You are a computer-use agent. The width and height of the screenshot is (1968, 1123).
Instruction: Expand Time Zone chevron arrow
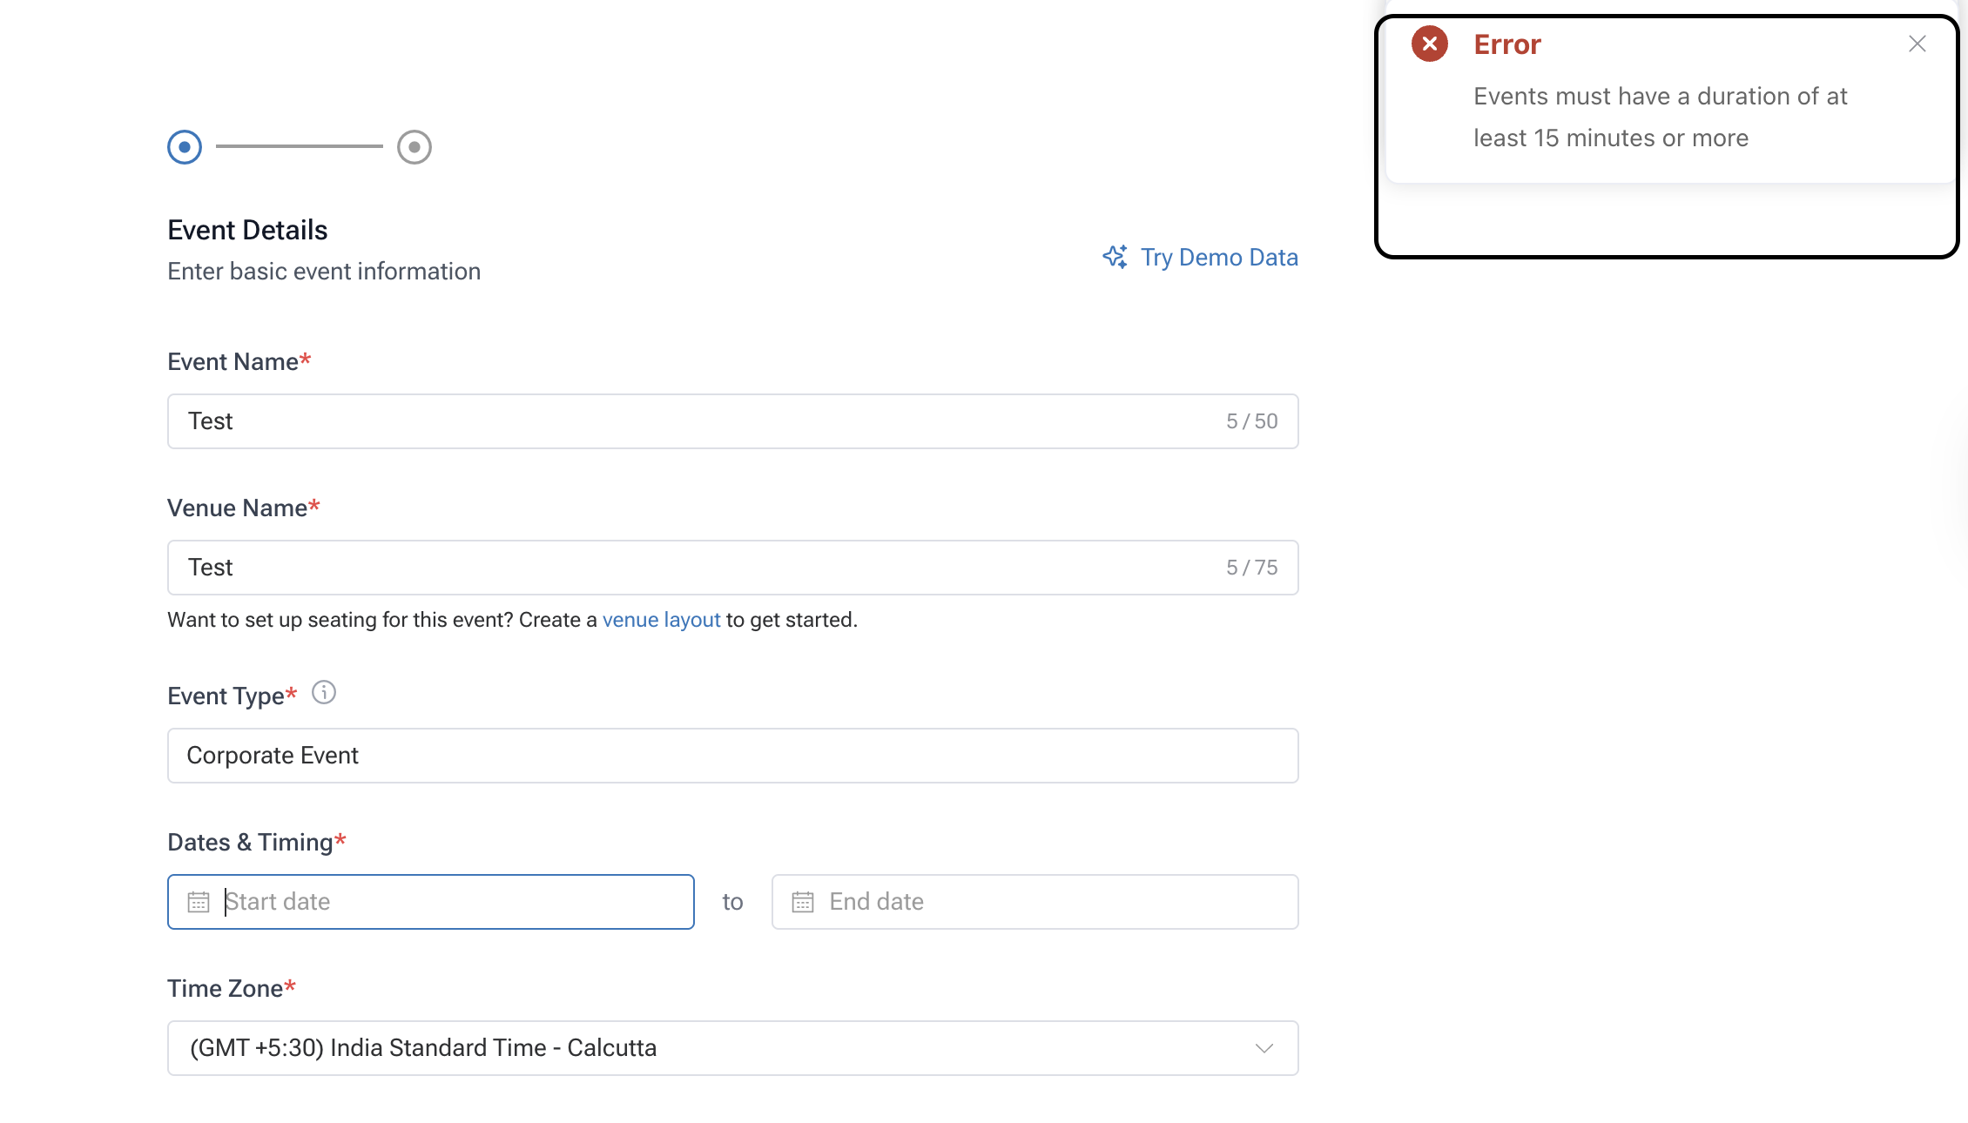pos(1264,1048)
